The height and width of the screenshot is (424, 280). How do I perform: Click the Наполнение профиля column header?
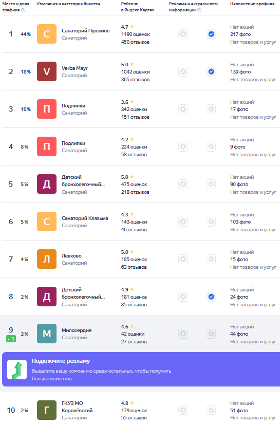(252, 4)
